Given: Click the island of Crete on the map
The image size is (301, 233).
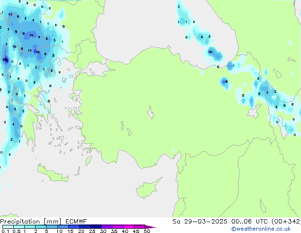Looking at the screenshot, I should pyautogui.click(x=53, y=174).
